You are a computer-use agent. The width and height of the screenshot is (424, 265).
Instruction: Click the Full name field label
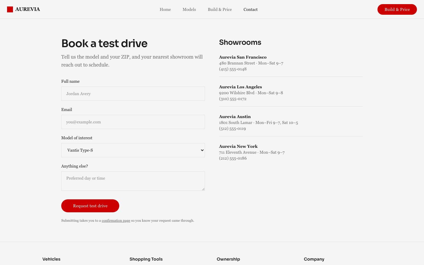70,81
